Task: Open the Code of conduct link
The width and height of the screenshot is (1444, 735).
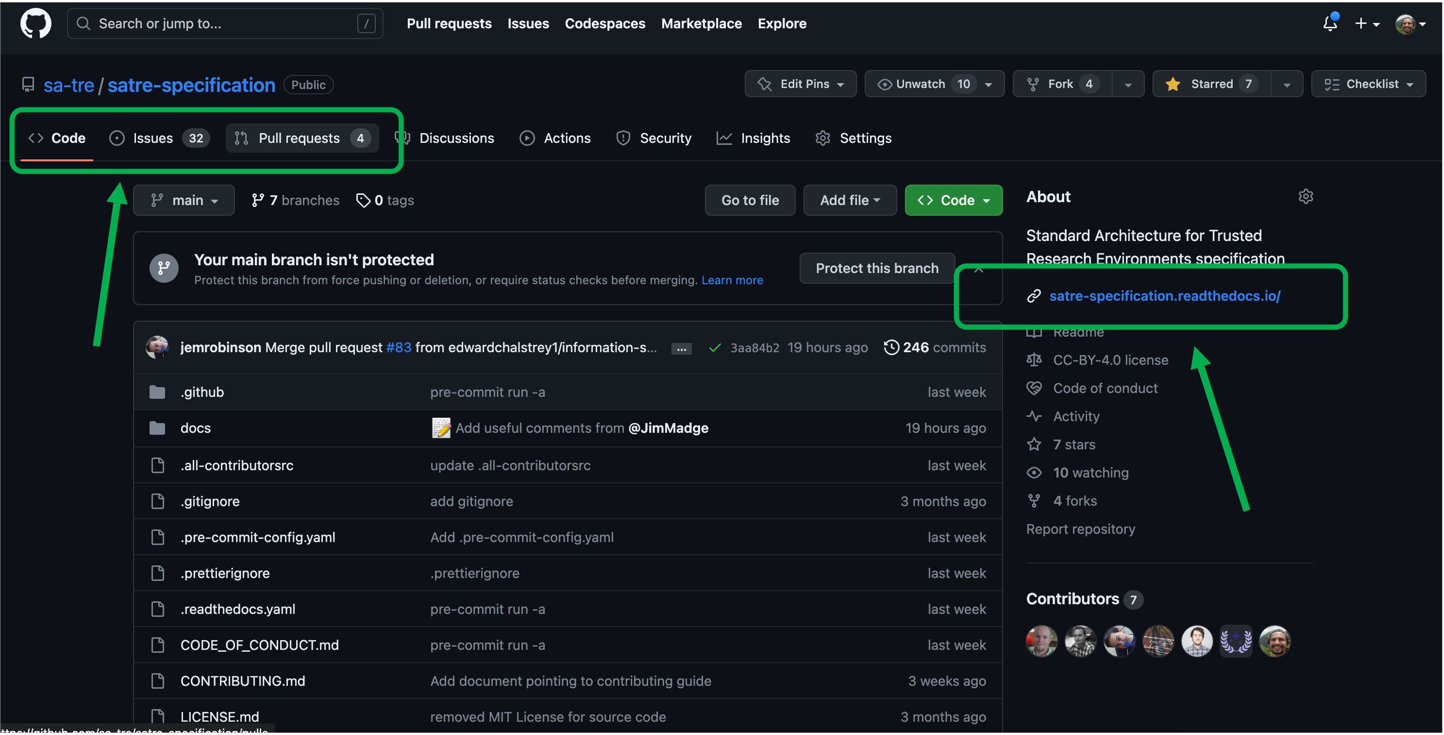Action: click(1105, 388)
